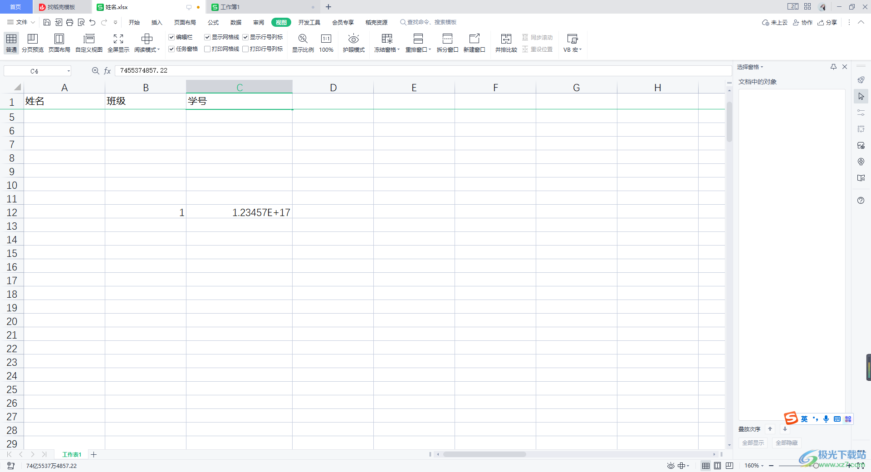This screenshot has width=871, height=472.
Task: Click the Print Preview icon
Action: [x=81, y=22]
